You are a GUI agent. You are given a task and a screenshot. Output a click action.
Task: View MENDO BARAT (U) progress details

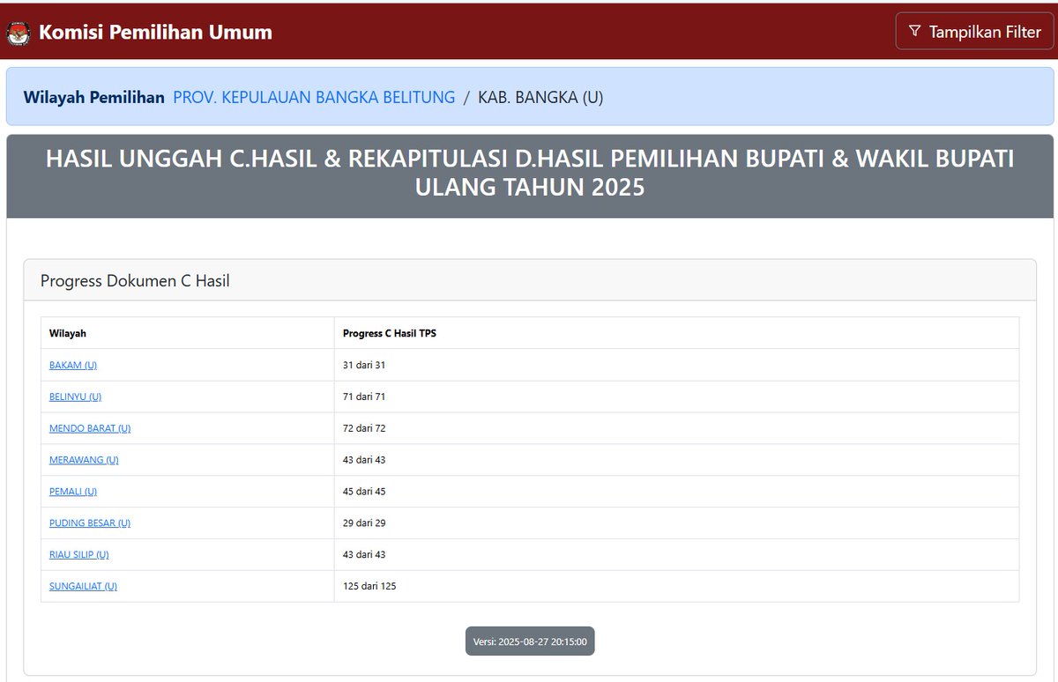(89, 428)
